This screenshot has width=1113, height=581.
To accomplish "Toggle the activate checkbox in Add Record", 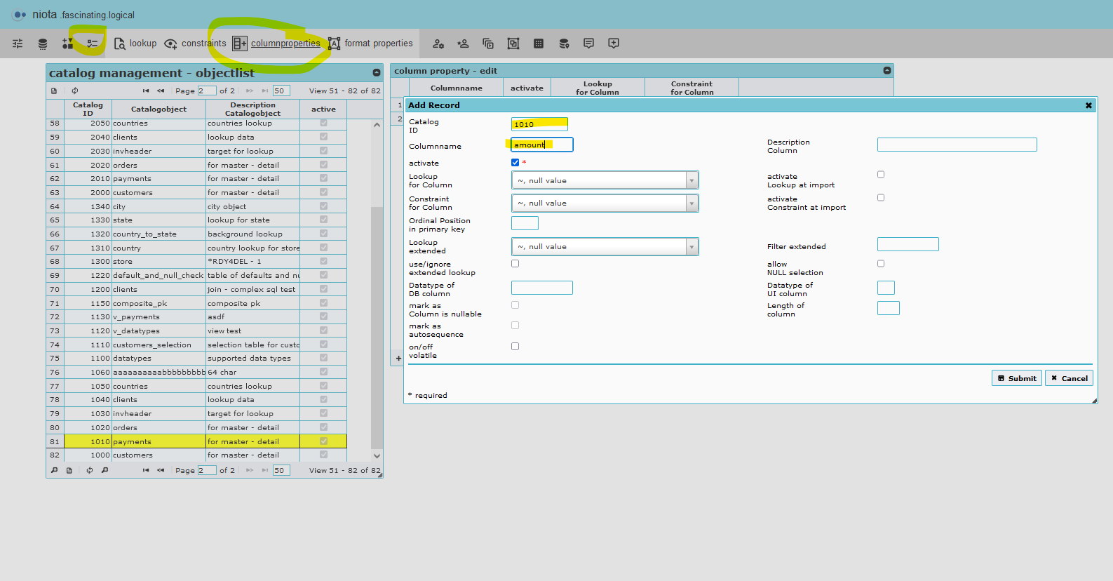I will coord(515,163).
